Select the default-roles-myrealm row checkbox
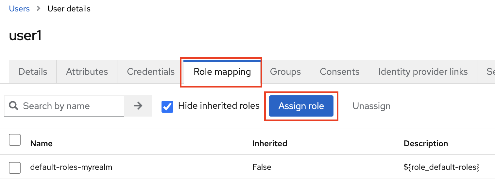This screenshot has width=495, height=192. (x=15, y=168)
